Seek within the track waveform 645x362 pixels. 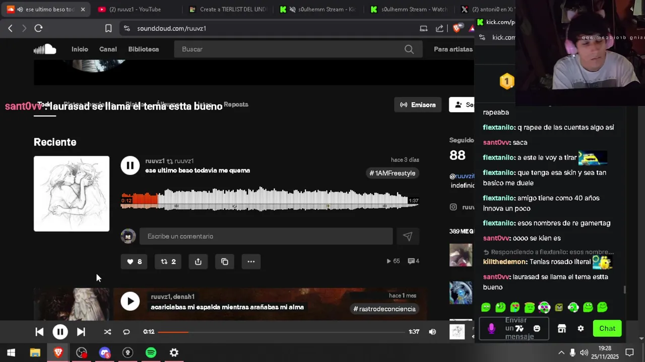[x=270, y=200]
